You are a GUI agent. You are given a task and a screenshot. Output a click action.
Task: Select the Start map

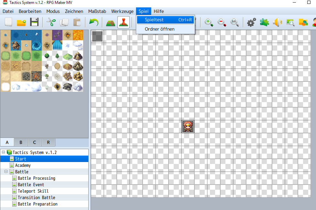click(44, 159)
